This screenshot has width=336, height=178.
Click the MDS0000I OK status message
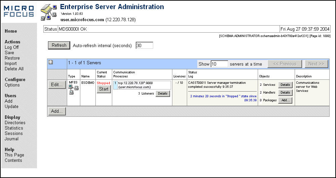click(73, 29)
